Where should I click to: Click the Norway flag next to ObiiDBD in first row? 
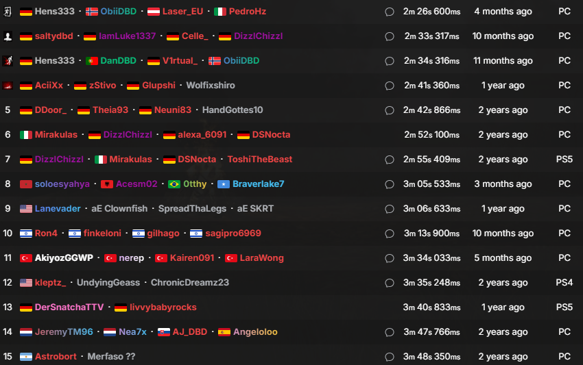pos(92,12)
